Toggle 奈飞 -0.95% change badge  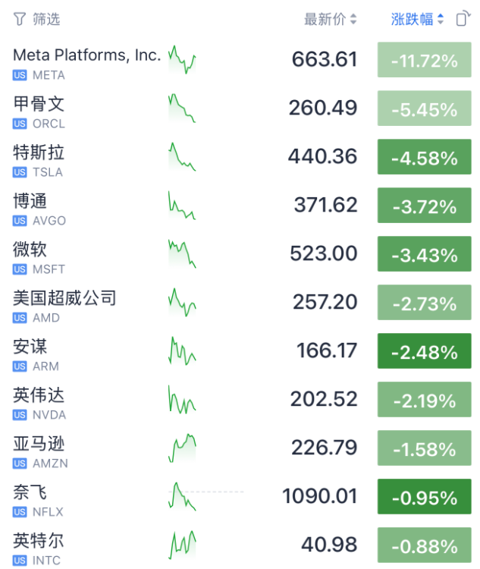(x=424, y=498)
